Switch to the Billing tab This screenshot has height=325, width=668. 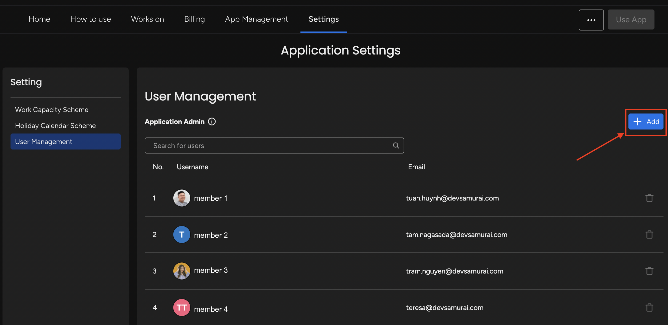(x=194, y=19)
